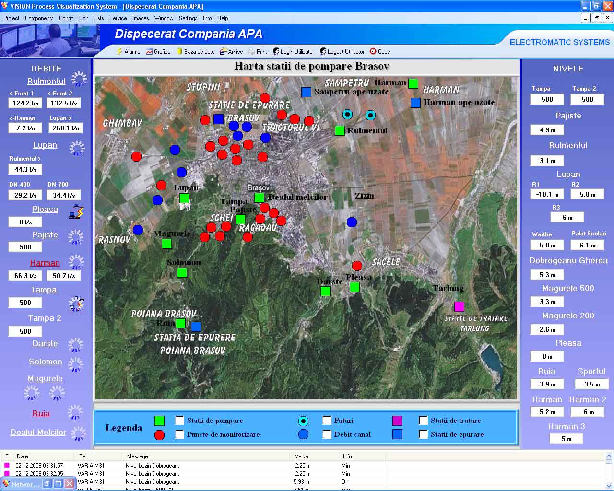Select the Harman green station marker on map
Viewport: 614px width, 491px height.
[x=413, y=83]
